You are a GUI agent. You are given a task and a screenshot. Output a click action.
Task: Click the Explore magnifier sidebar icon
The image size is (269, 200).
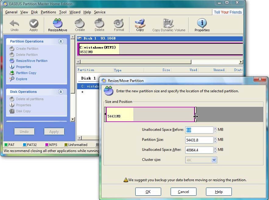tap(12, 79)
